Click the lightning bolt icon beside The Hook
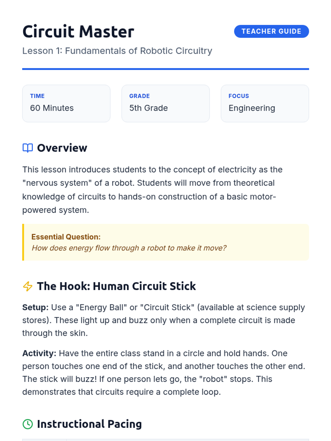This screenshot has height=441, width=331. click(28, 286)
